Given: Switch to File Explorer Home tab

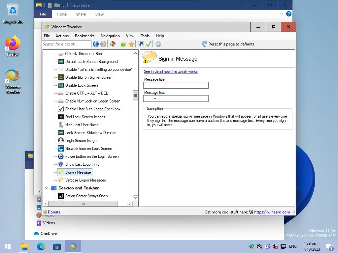Looking at the screenshot, I should click(62, 14).
